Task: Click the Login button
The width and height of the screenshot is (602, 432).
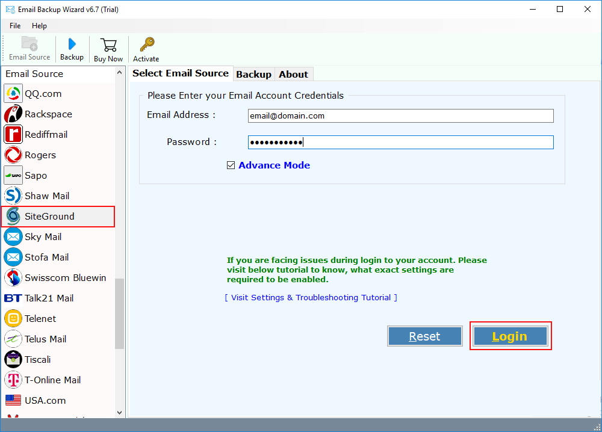Action: pyautogui.click(x=510, y=336)
